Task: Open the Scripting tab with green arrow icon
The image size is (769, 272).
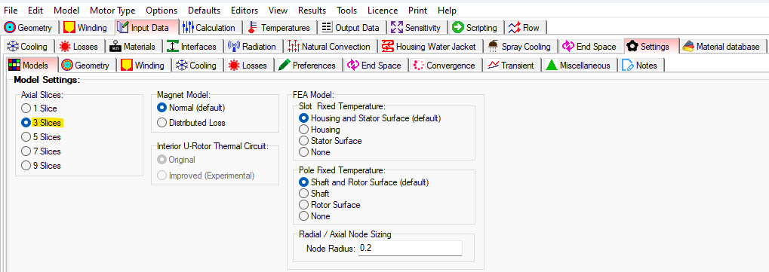Action: (x=475, y=28)
